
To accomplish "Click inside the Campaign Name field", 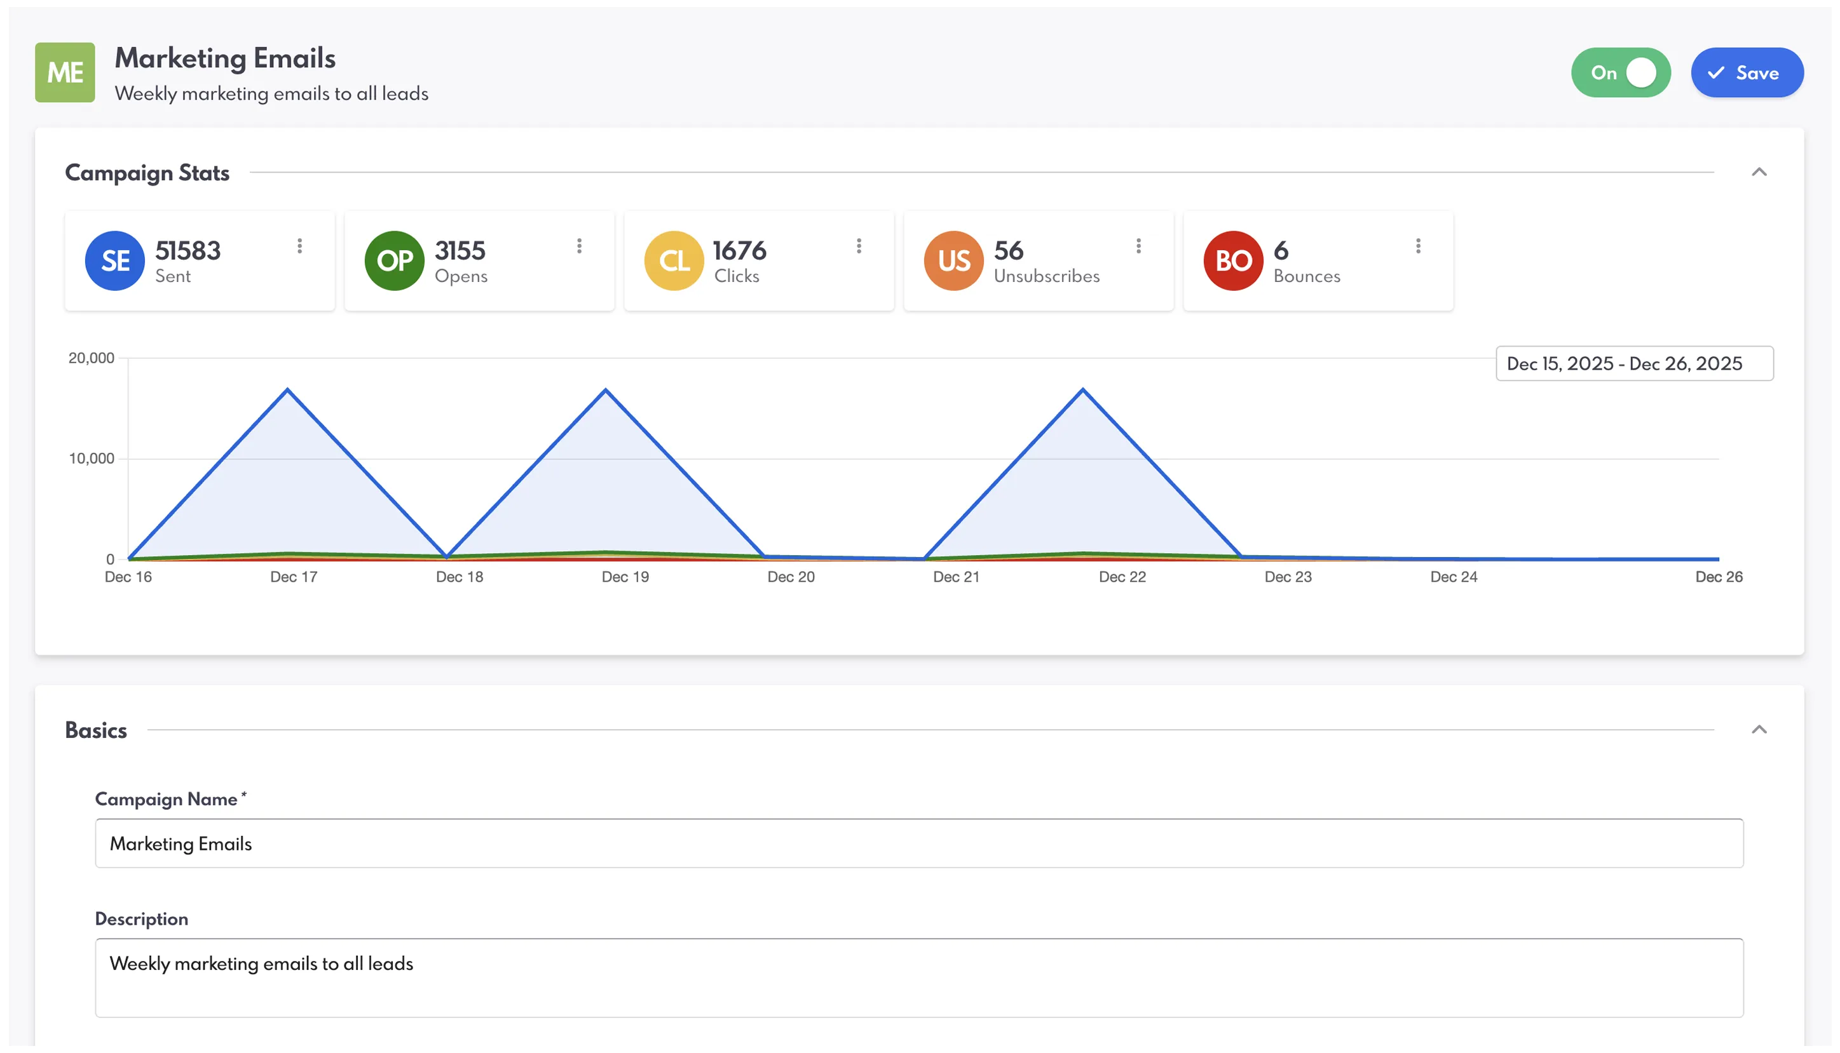I will pos(919,843).
